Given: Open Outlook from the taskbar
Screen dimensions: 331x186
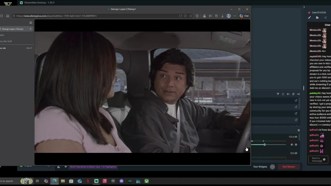Looking at the screenshot, I should tap(80, 181).
